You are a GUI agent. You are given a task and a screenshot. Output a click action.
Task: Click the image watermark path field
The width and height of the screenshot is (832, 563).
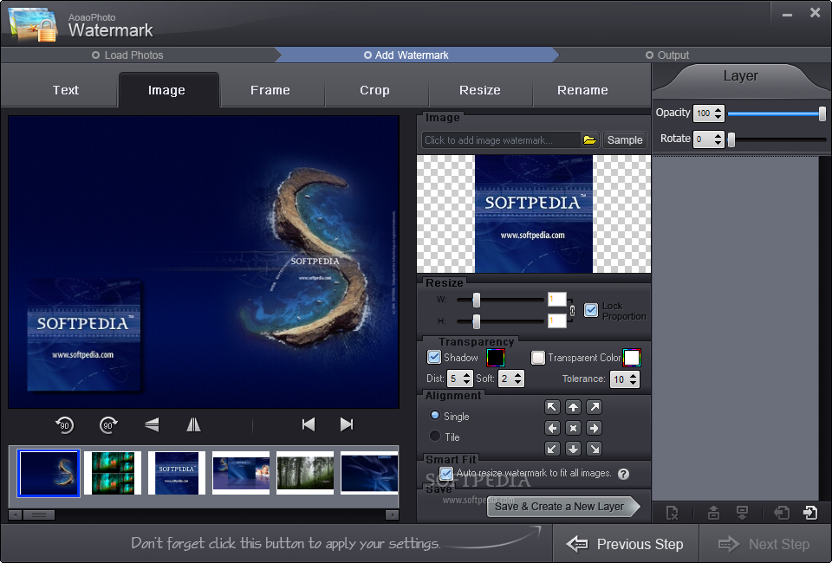click(x=501, y=140)
